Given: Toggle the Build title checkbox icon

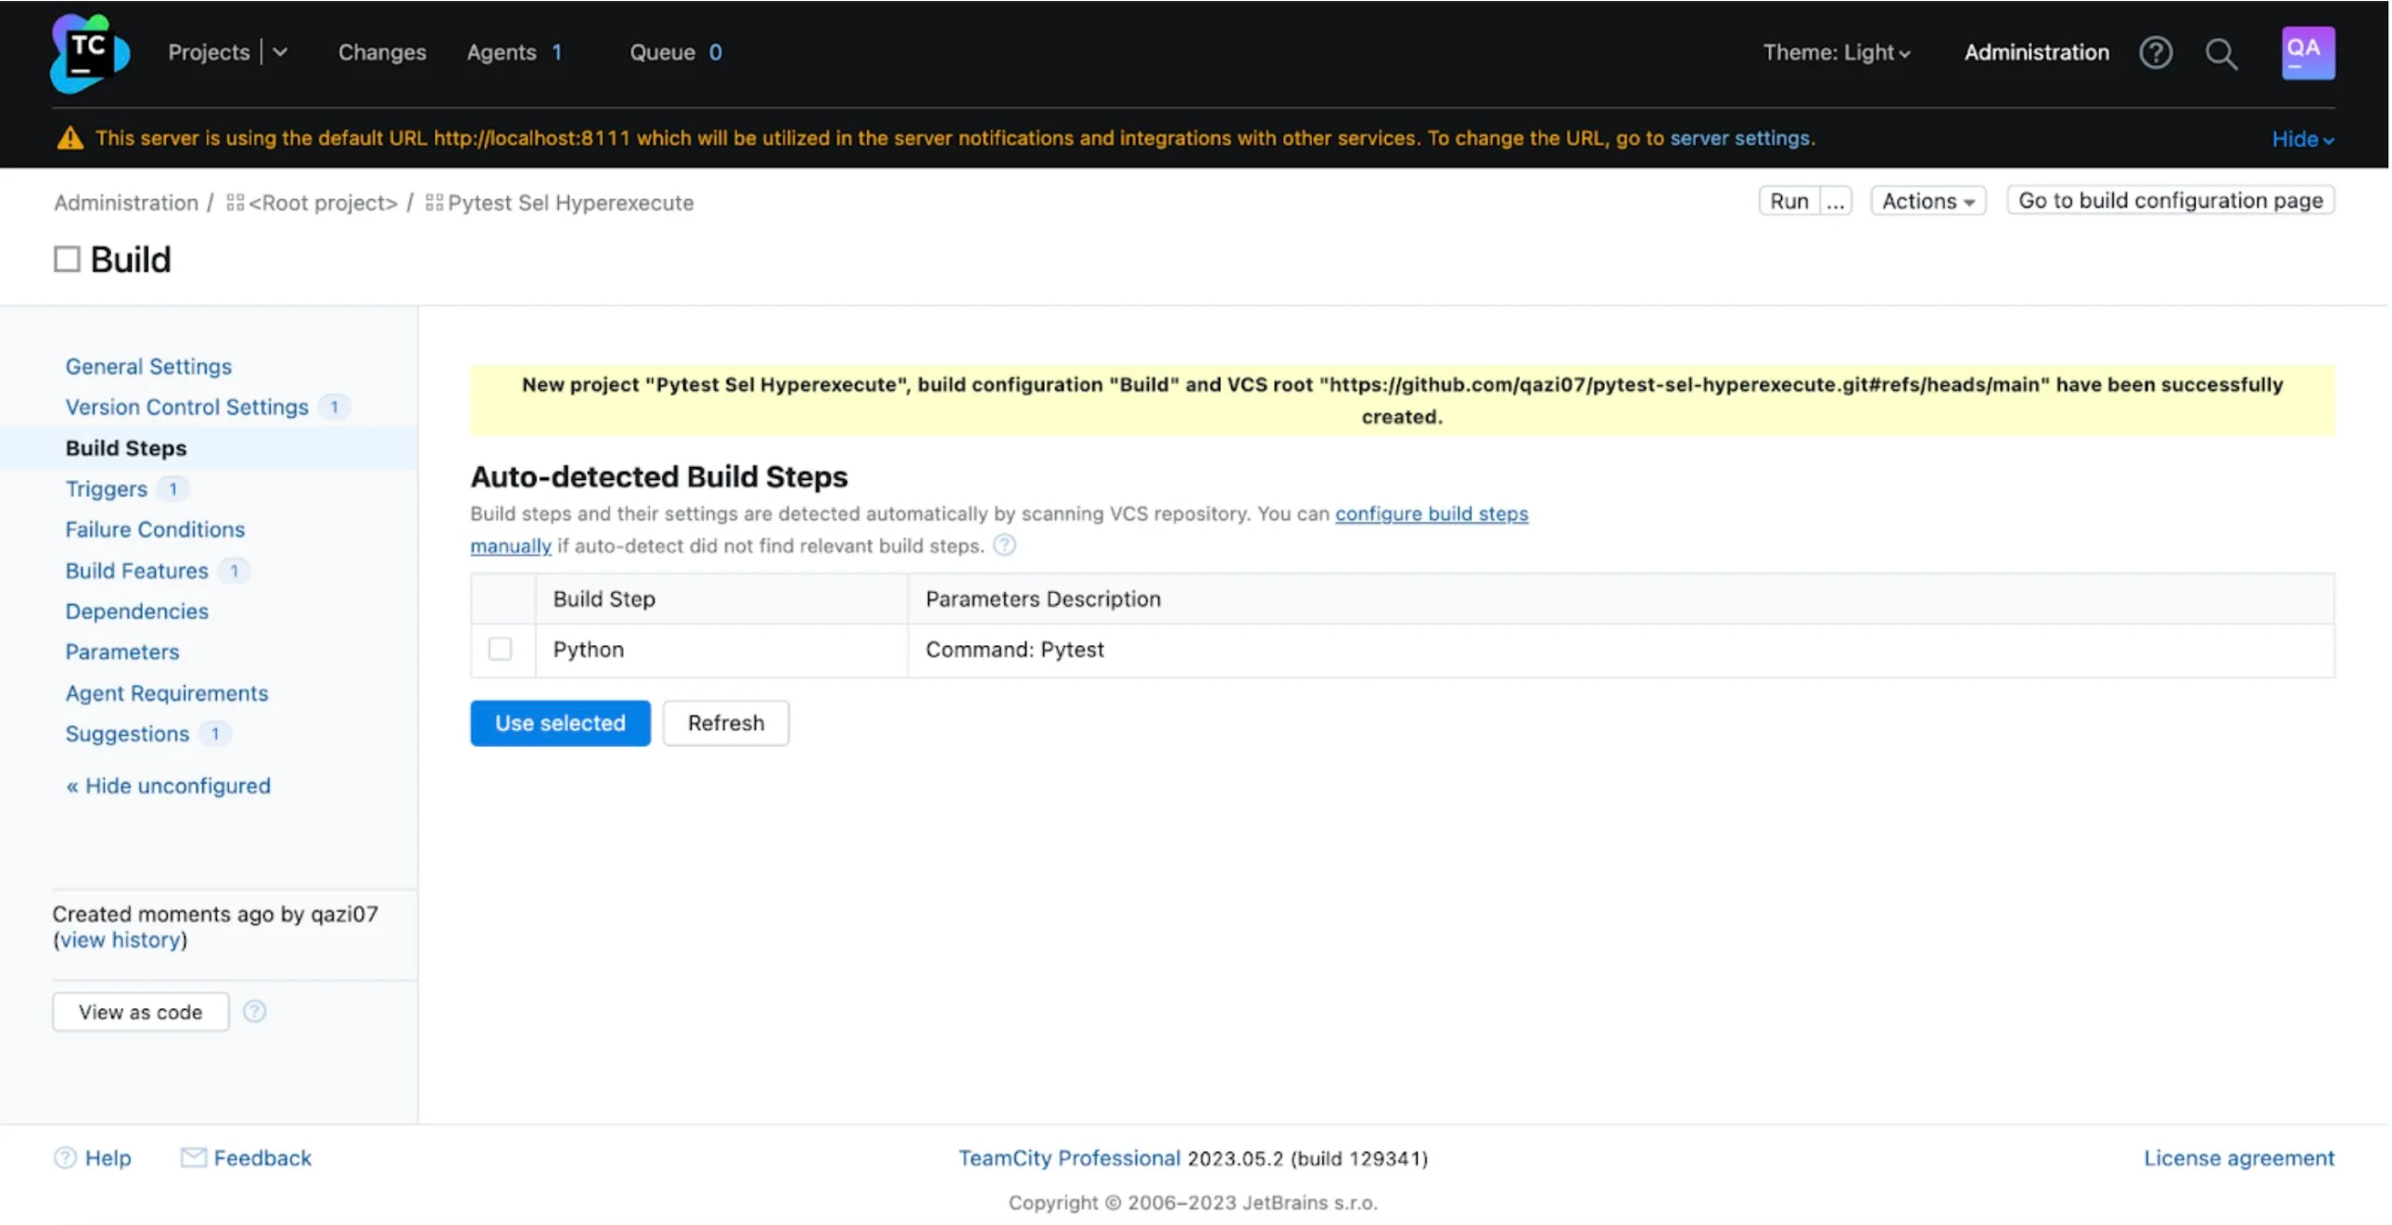Looking at the screenshot, I should point(67,259).
